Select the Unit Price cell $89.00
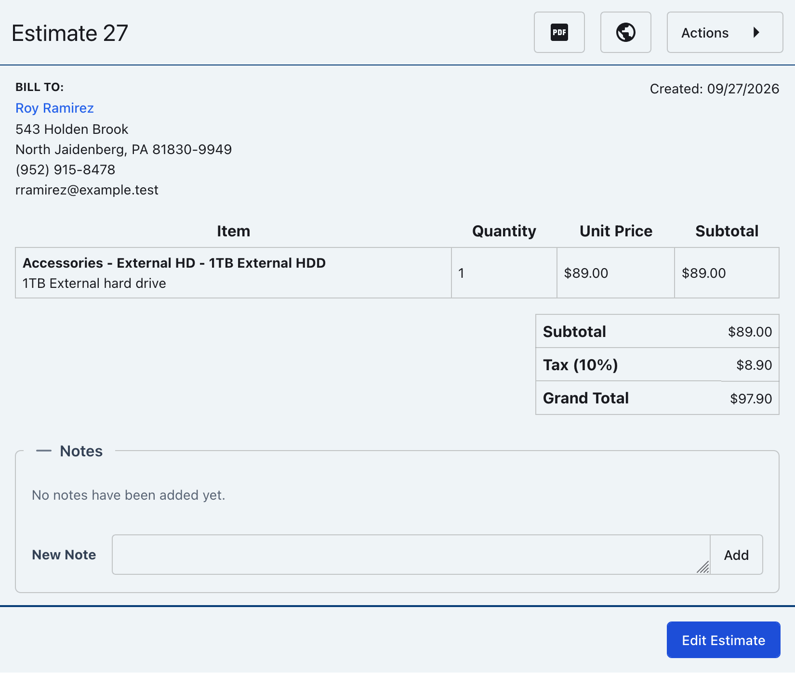Image resolution: width=795 pixels, height=673 pixels. tap(615, 273)
